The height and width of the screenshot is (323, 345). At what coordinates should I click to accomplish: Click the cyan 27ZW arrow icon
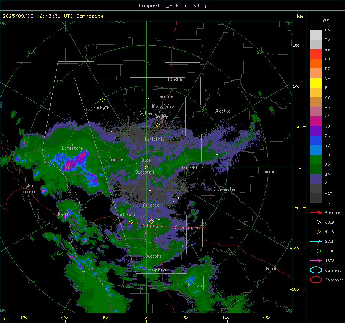pyautogui.click(x=316, y=242)
